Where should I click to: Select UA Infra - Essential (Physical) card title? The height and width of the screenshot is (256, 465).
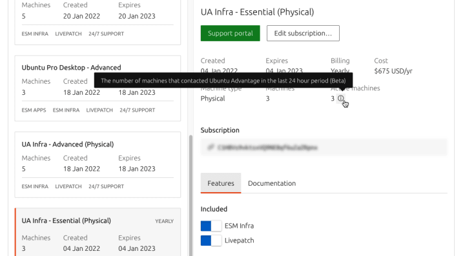point(66,221)
